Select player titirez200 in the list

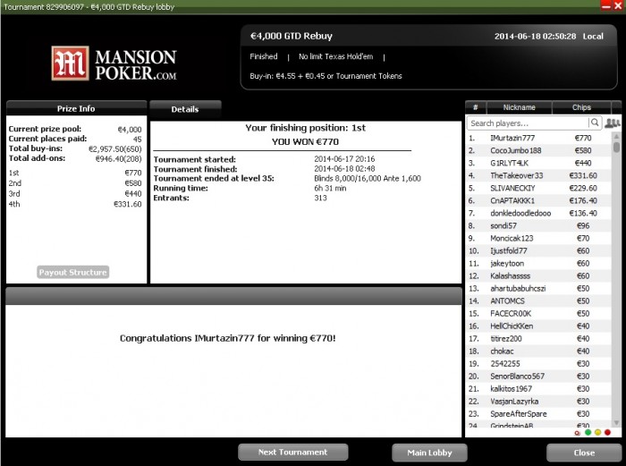pos(539,339)
